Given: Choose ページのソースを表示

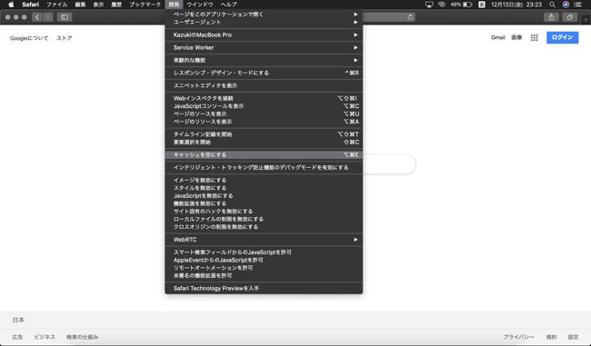Looking at the screenshot, I should pyautogui.click(x=264, y=114).
